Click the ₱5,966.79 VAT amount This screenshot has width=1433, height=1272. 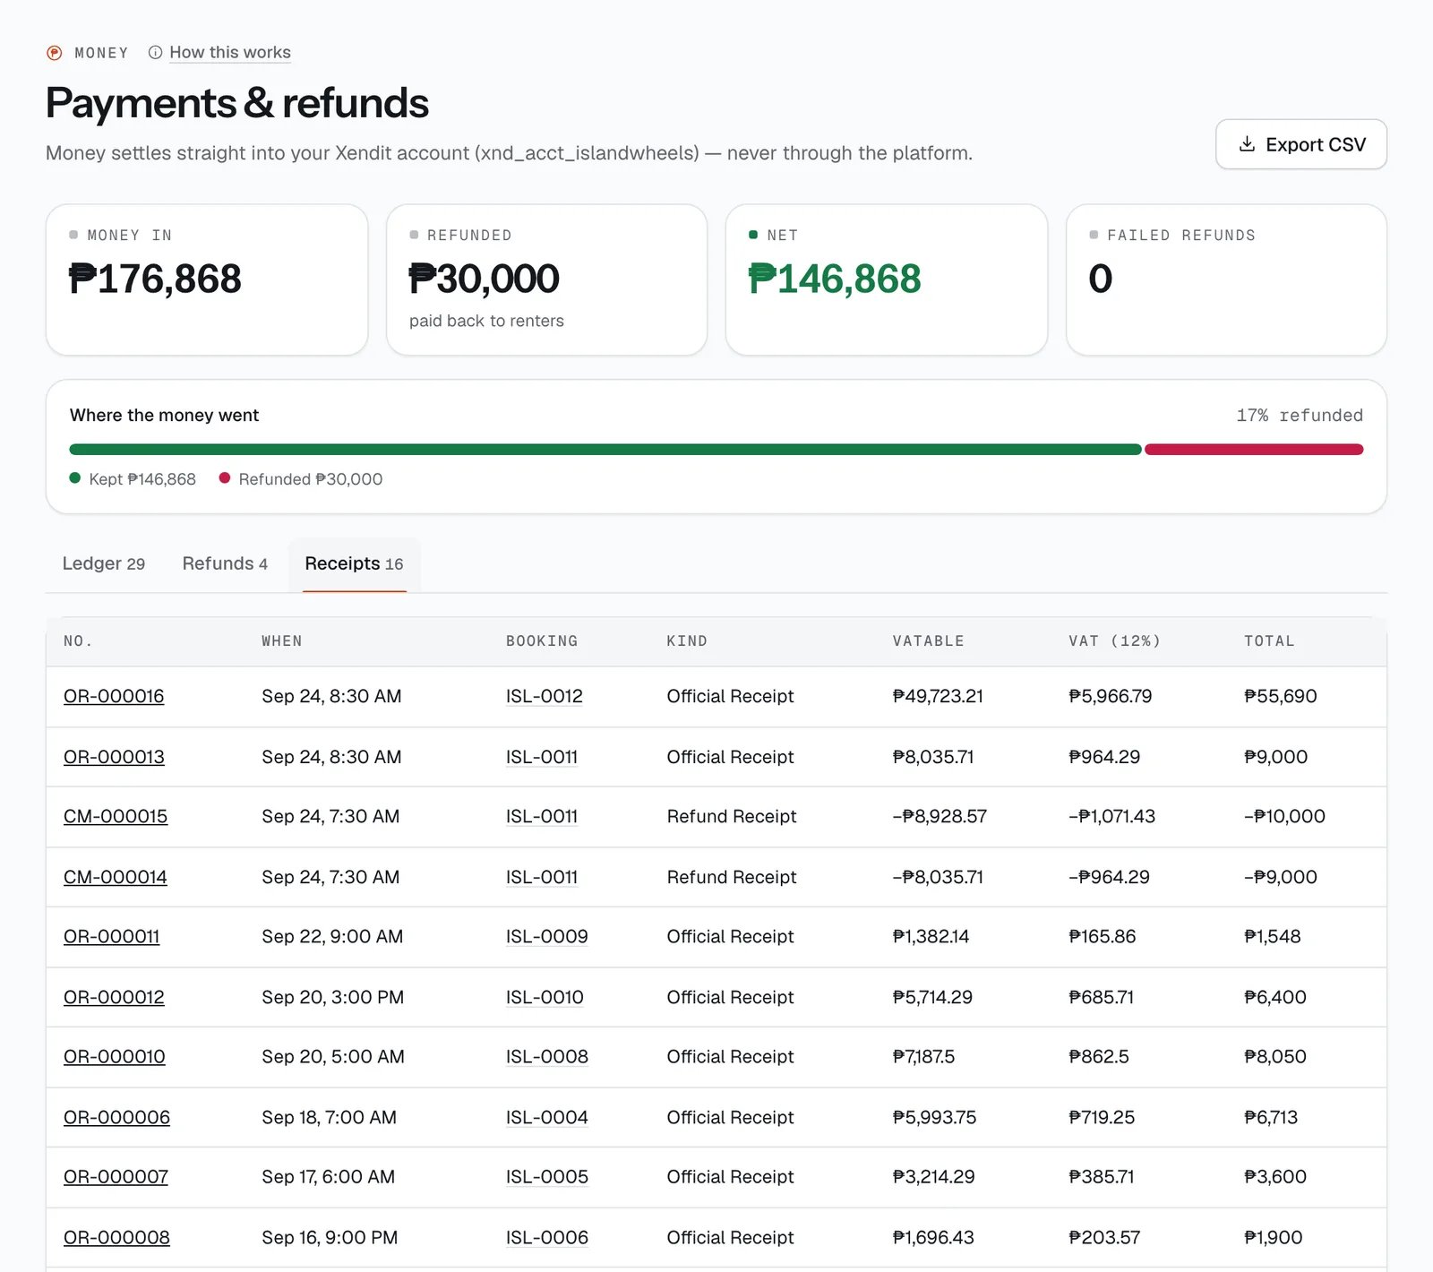point(1111,696)
